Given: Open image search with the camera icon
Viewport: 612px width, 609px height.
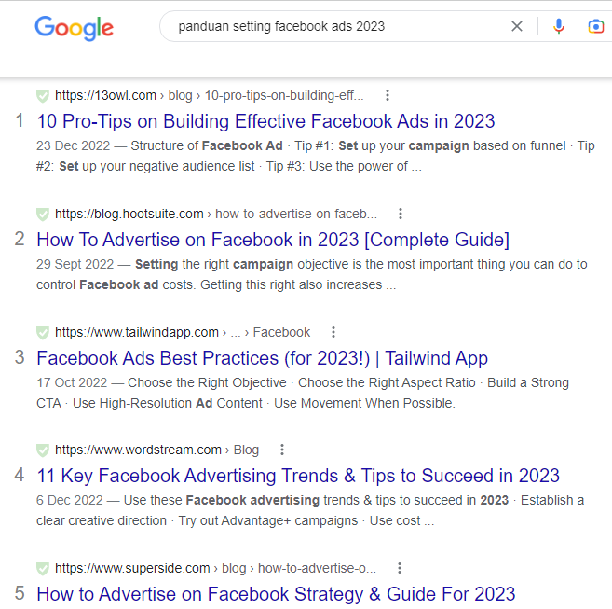Looking at the screenshot, I should point(595,27).
